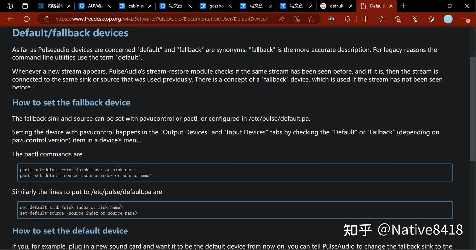
Task: Open the Extensions puzzle icon
Action: pyautogui.click(x=347, y=19)
